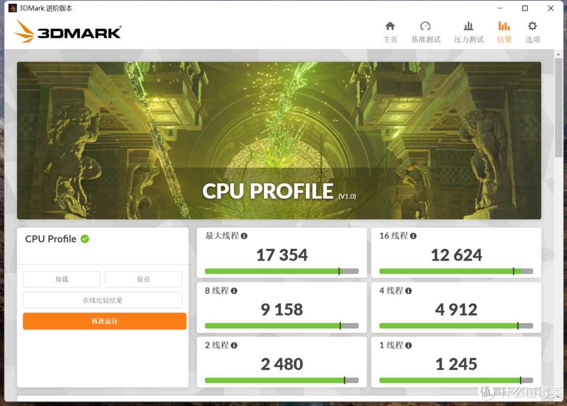Click the scrollbar up arrow
This screenshot has width=567, height=406.
tap(558, 54)
